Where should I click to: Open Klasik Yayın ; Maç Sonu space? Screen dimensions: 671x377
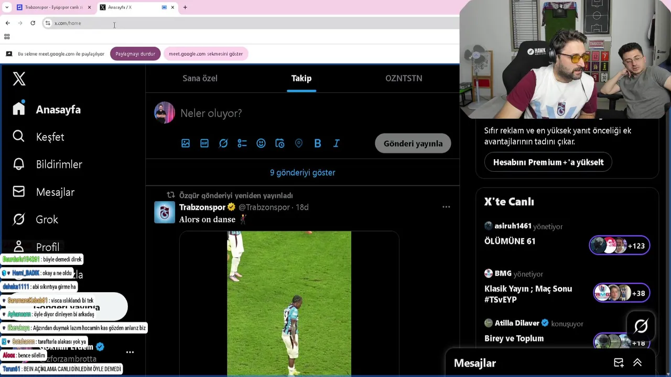(528, 294)
